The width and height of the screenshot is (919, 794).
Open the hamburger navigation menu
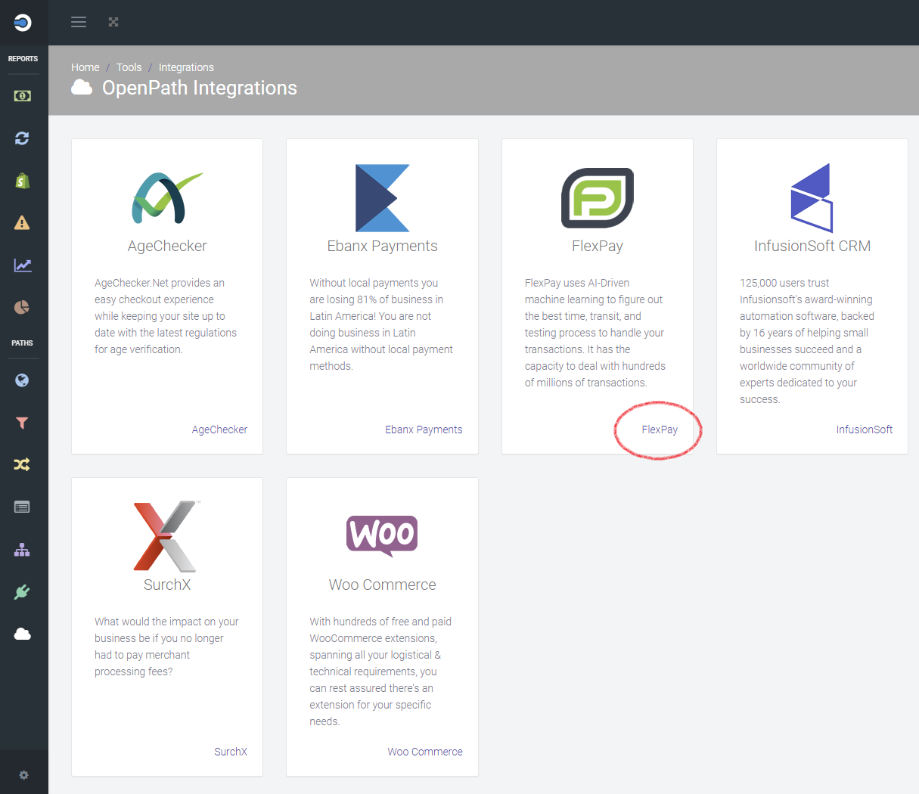[78, 22]
